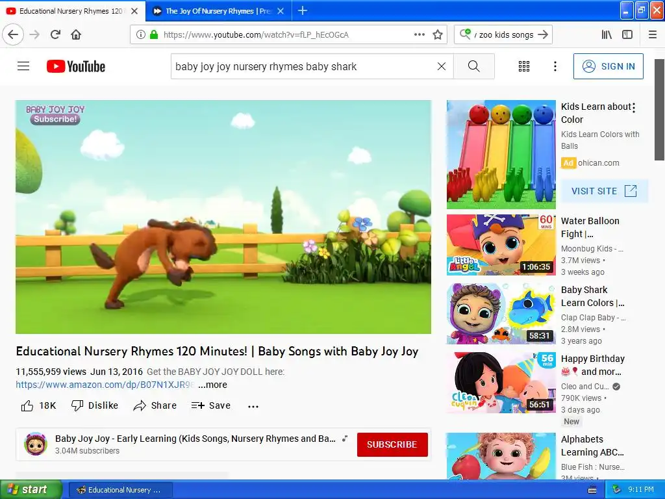
Task: Expand the description with ...more
Action: click(212, 385)
